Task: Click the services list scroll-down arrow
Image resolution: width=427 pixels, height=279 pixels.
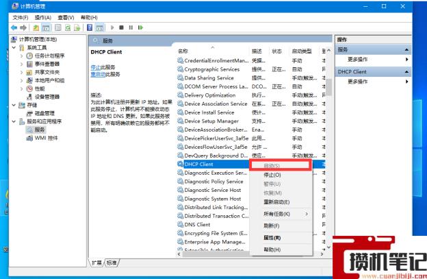Action: click(328, 247)
